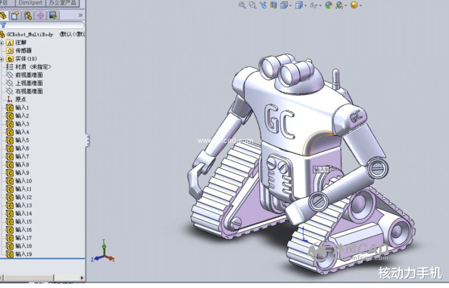Select the 输入7 imported feature icon
The width and height of the screenshot is (449, 288).
(x=9, y=157)
